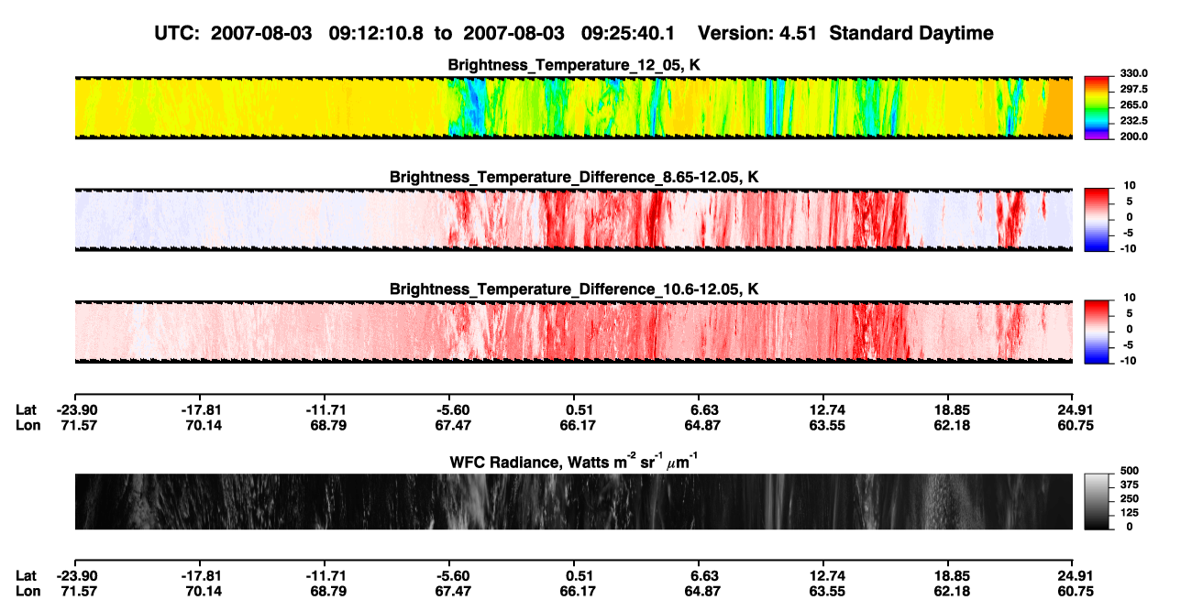Click the brightness temperature rainbow color bar
The height and width of the screenshot is (611, 1192).
[x=1096, y=108]
